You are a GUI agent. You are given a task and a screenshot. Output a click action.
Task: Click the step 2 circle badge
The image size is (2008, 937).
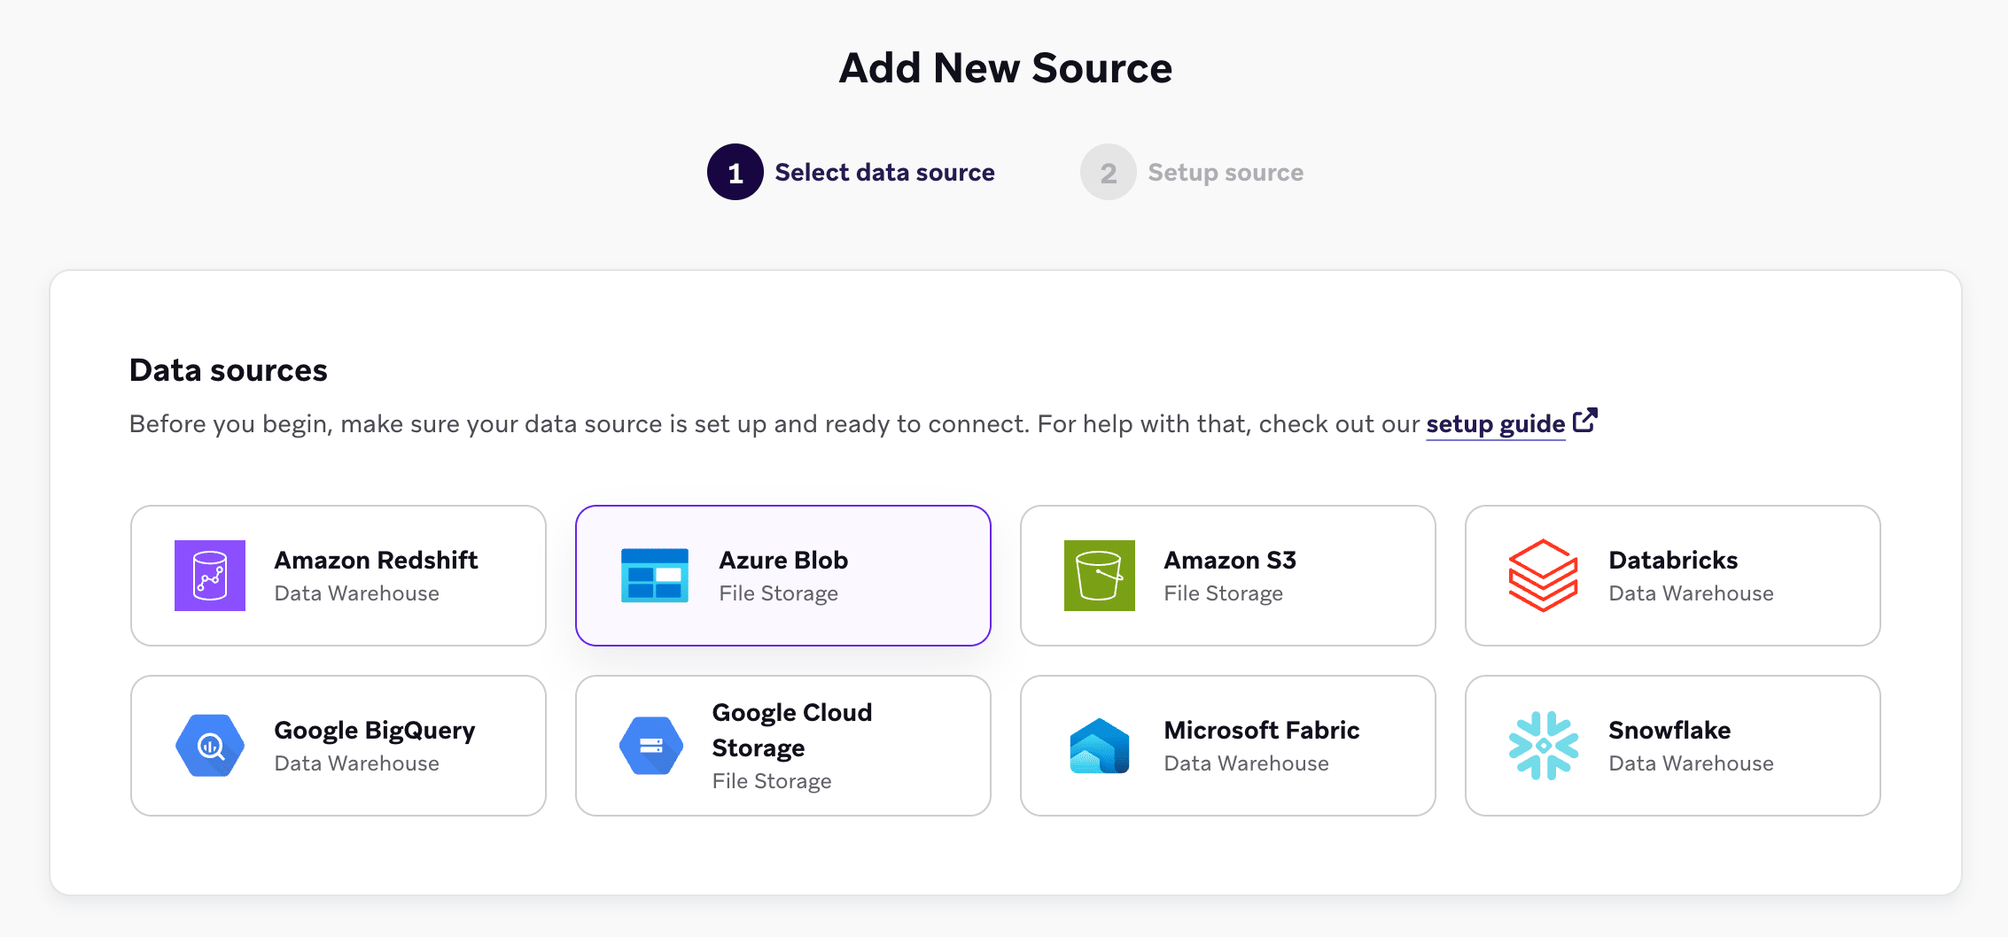pos(1109,172)
